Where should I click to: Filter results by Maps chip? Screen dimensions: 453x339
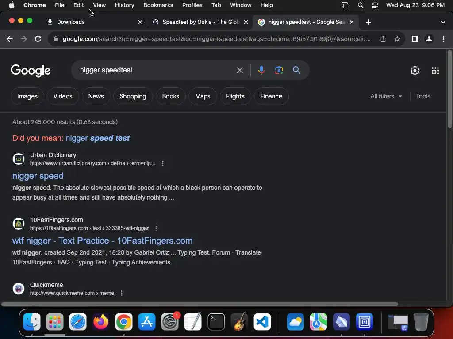coord(203,96)
